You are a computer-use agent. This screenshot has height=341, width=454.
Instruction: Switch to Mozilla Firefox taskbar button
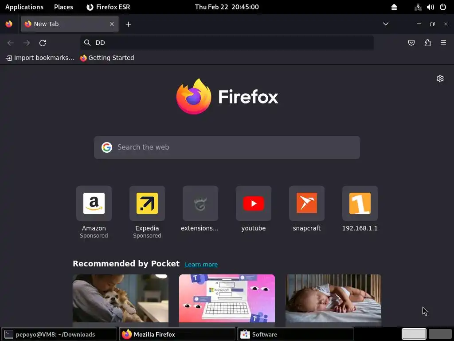[x=177, y=334]
